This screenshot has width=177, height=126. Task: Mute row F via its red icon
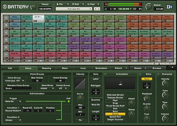(7, 58)
